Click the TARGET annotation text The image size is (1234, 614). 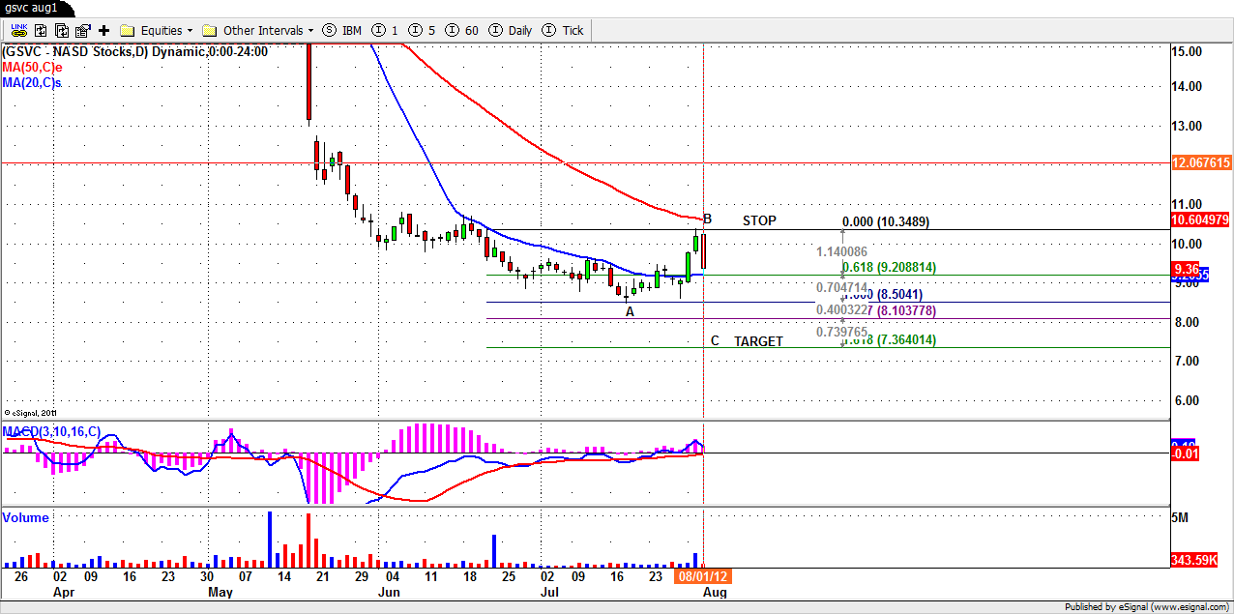coord(758,341)
